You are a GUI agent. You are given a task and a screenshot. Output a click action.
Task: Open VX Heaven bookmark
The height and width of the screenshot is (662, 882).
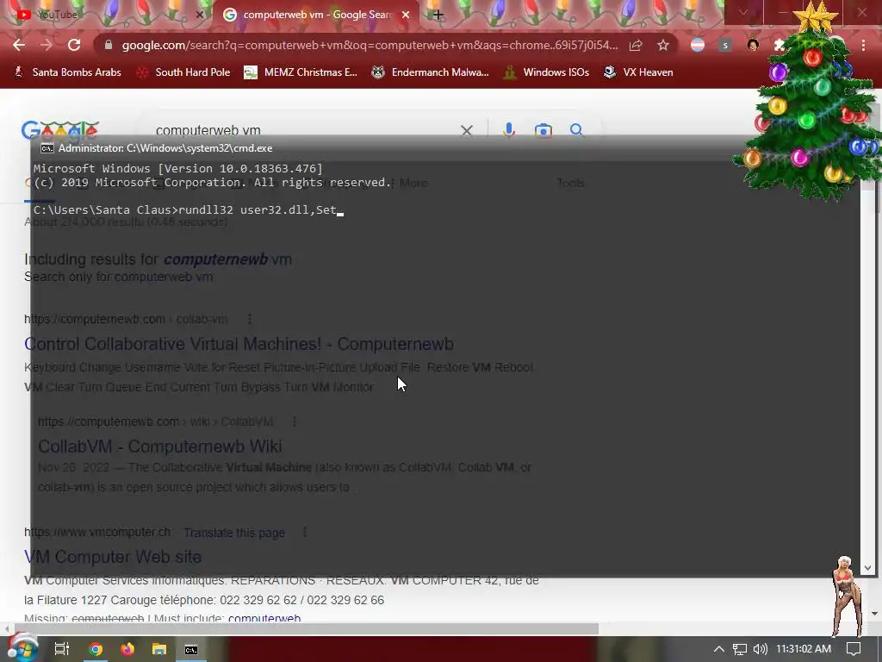point(638,72)
